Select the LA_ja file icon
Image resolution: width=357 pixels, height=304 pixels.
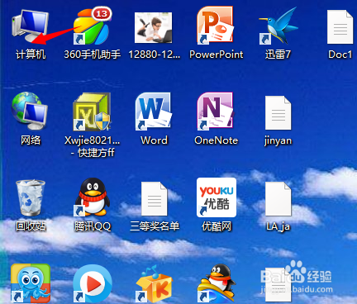278,199
